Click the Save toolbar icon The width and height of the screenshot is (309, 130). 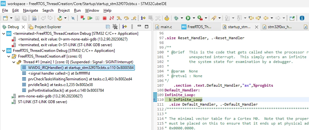pos(17,18)
